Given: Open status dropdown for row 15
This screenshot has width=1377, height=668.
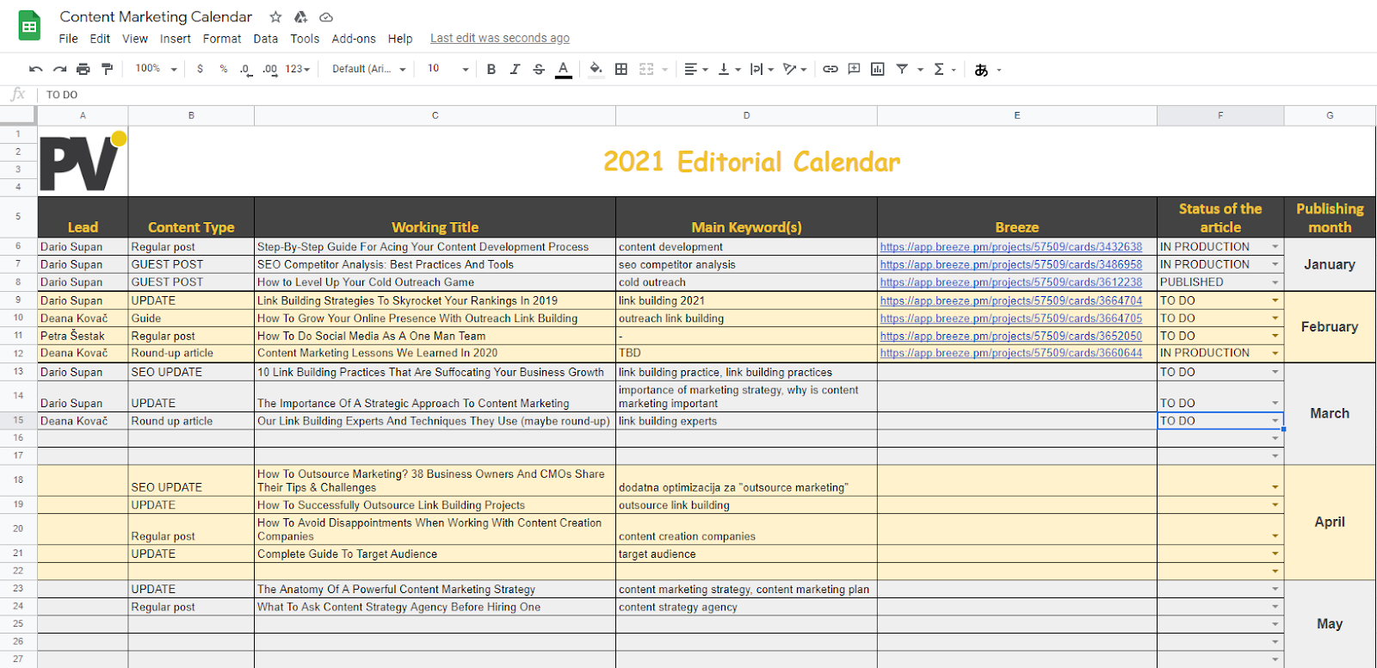Looking at the screenshot, I should tap(1275, 421).
